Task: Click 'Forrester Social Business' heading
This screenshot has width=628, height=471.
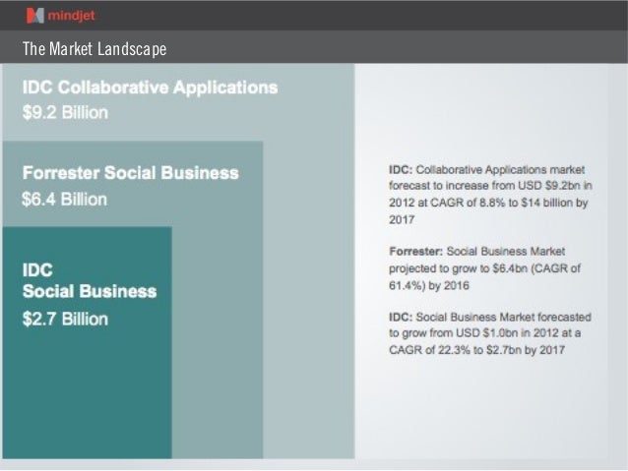Action: point(131,173)
